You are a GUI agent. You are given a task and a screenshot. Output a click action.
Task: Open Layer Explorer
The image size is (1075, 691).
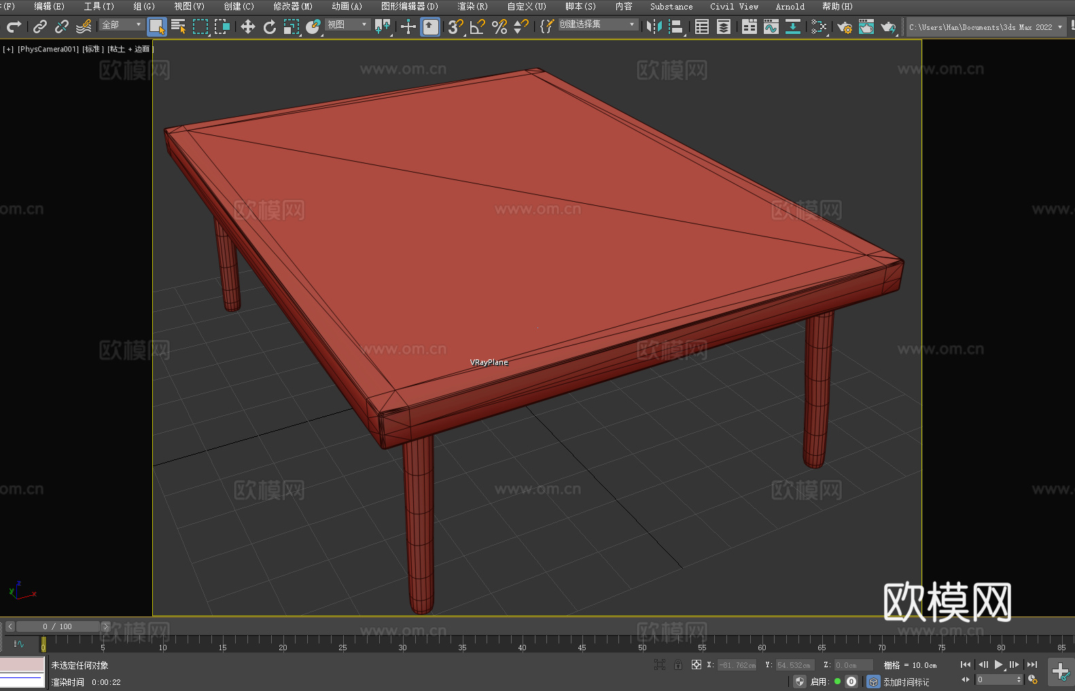[724, 26]
